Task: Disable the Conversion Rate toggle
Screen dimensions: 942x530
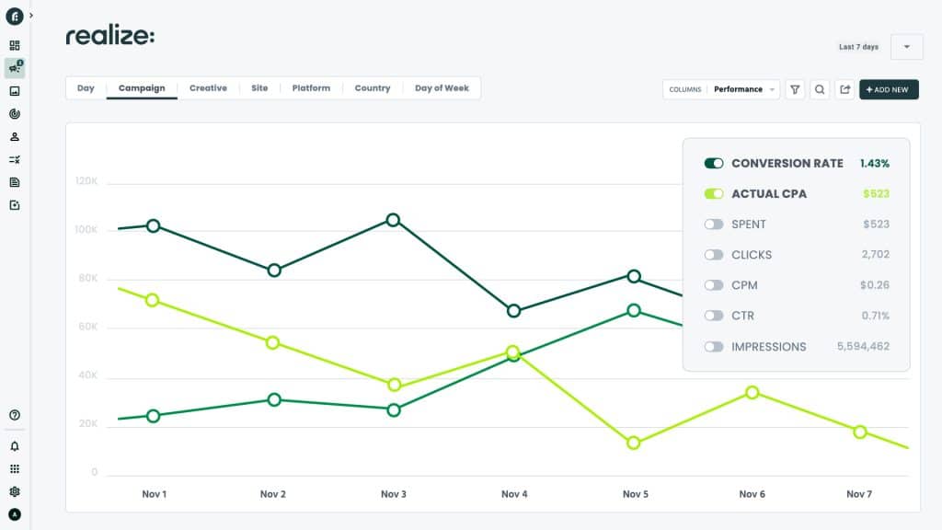Action: coord(714,163)
